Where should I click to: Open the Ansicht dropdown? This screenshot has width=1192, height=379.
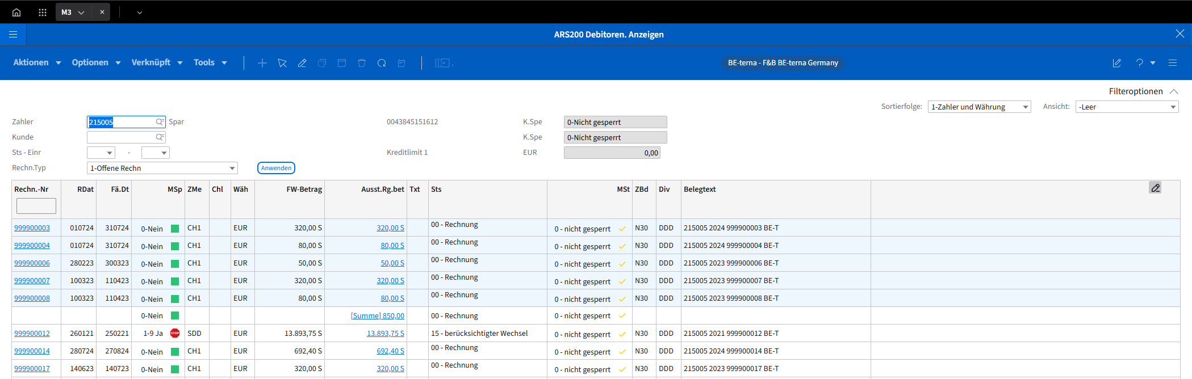pyautogui.click(x=1127, y=107)
